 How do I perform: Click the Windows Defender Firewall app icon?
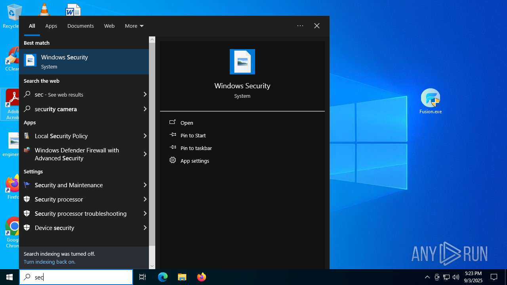27,150
